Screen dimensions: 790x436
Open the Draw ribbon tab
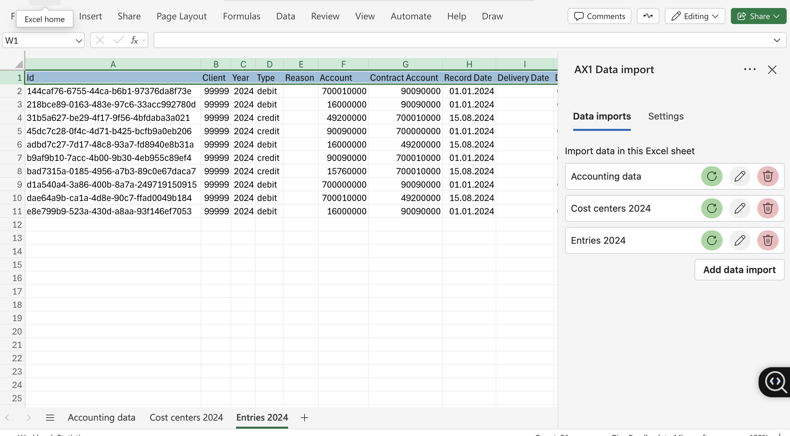tap(492, 16)
